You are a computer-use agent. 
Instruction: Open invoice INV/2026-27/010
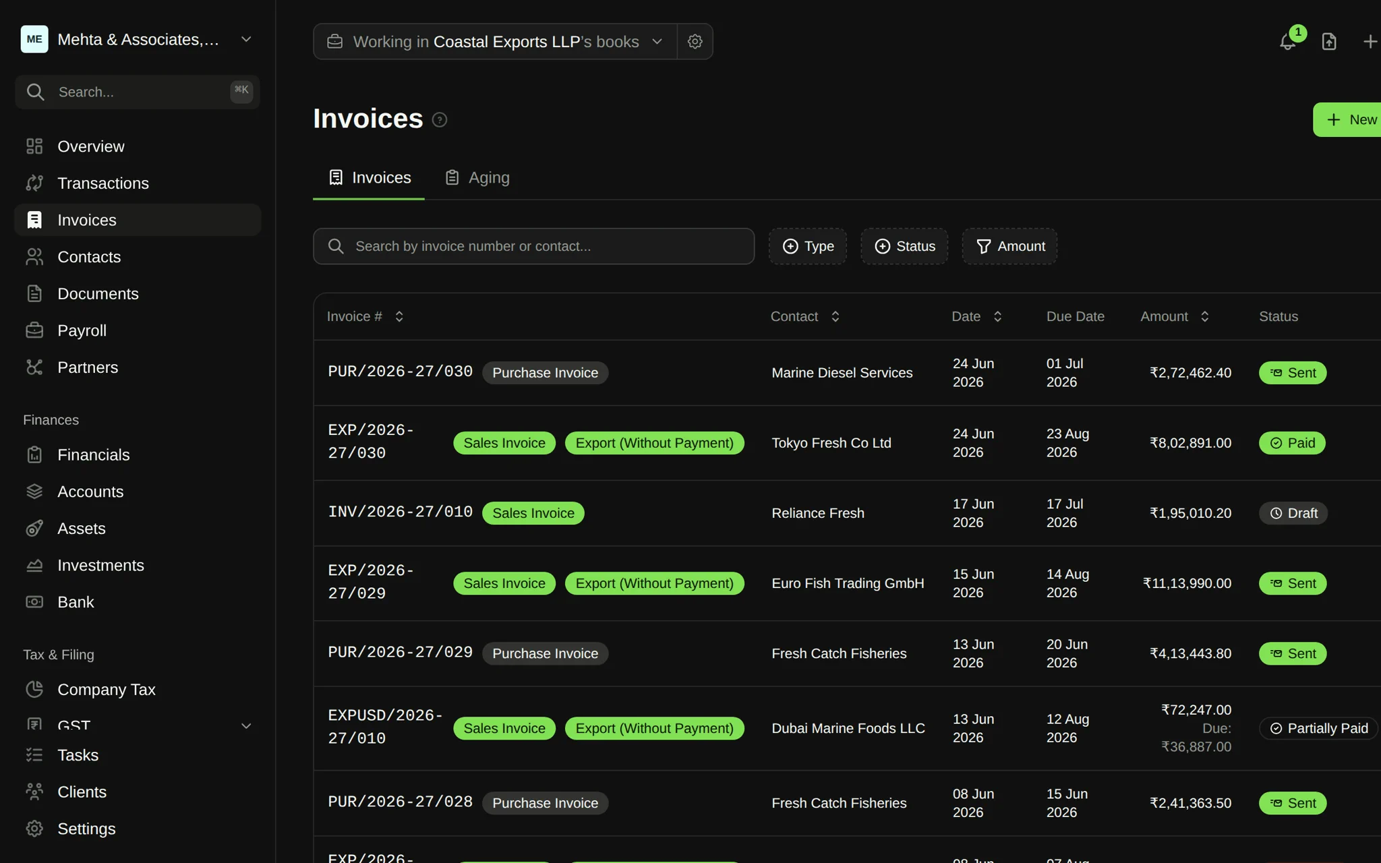400,512
